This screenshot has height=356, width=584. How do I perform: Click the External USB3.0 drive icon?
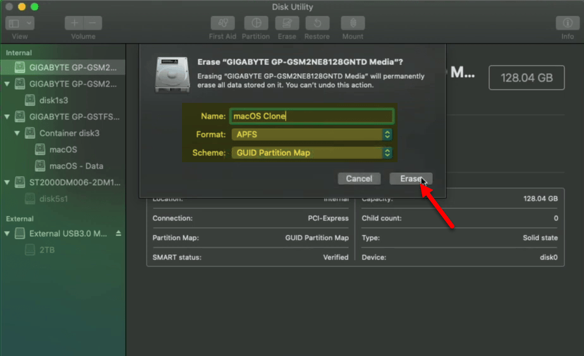(x=20, y=234)
